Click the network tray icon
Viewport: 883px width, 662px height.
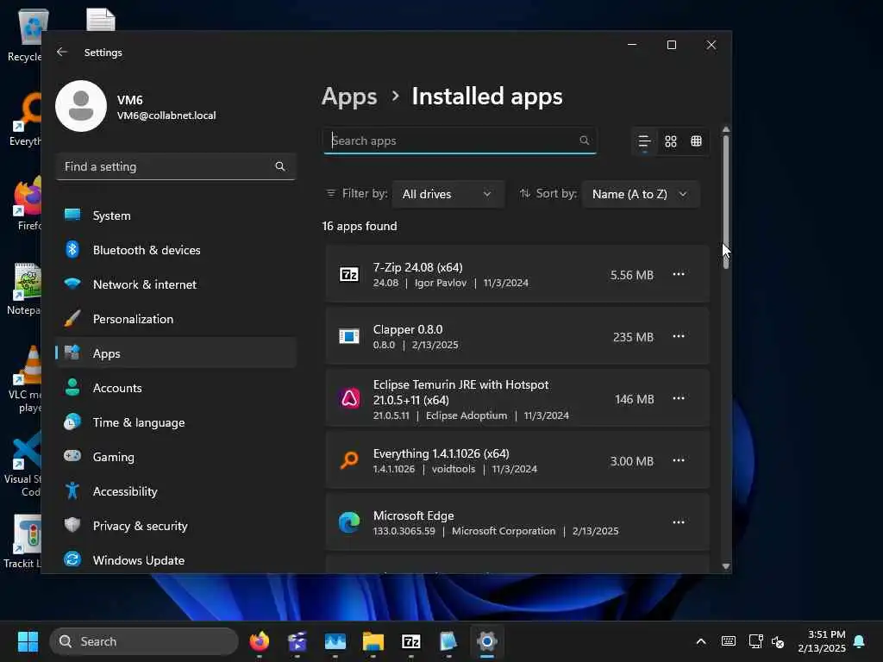click(755, 641)
